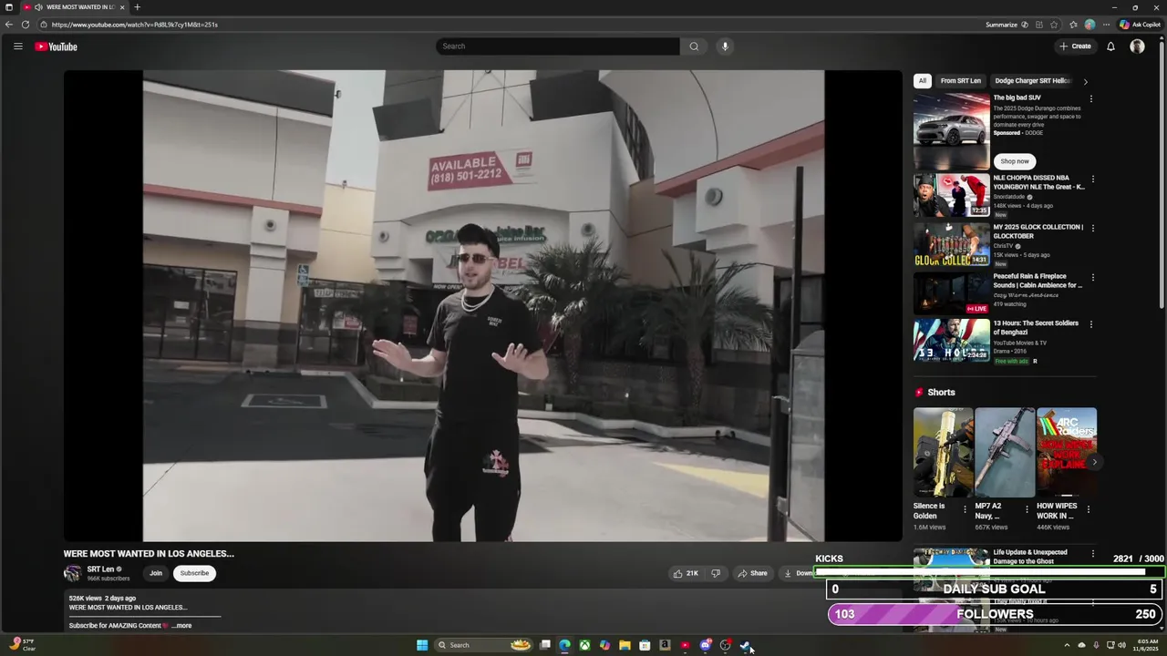Open Edge Settings and more ellipsis
The image size is (1167, 656).
[x=1106, y=25]
